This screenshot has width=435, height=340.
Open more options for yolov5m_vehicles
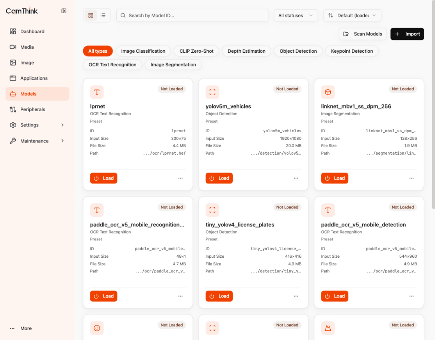coord(296,178)
